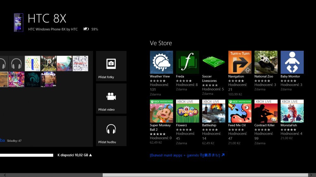This screenshot has height=177, width=316.
Task: Open the Weather View app icon
Action: [161, 62]
